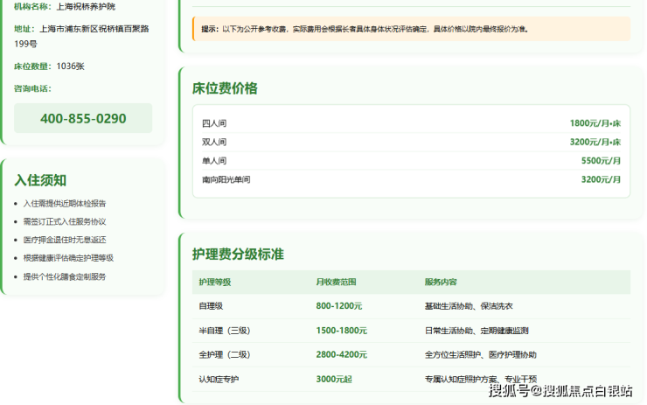This screenshot has width=647, height=405.
Task: Click the 单人间 row label
Action: coord(213,161)
